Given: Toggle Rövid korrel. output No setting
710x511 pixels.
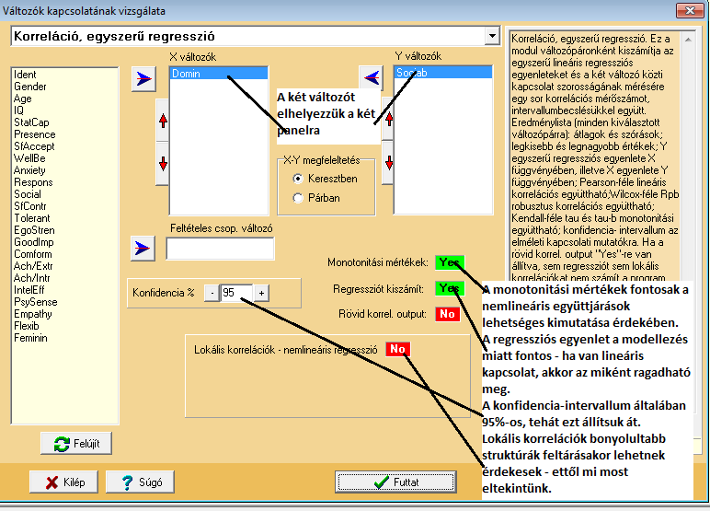Looking at the screenshot, I should tap(448, 315).
